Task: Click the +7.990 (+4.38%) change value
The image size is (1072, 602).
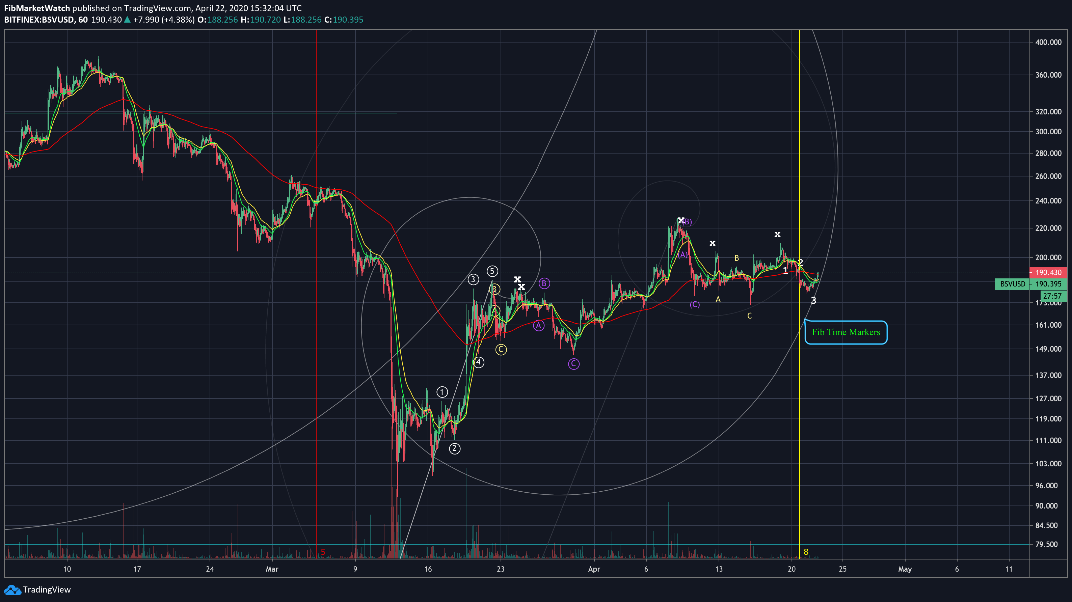Action: click(x=164, y=20)
